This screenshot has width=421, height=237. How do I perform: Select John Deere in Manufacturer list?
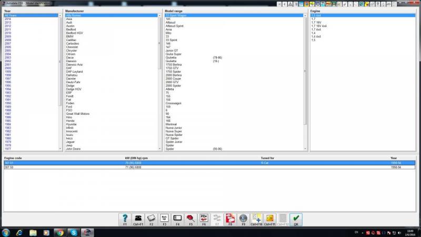pyautogui.click(x=73, y=149)
